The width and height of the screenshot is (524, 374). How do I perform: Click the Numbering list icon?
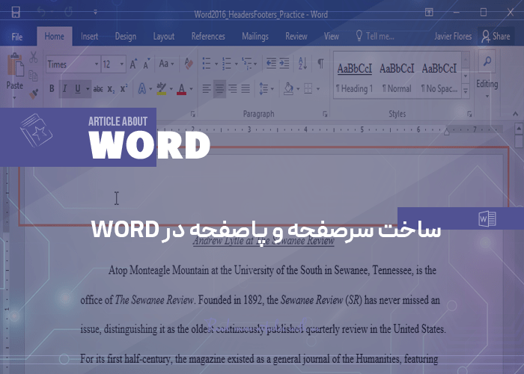coord(227,64)
